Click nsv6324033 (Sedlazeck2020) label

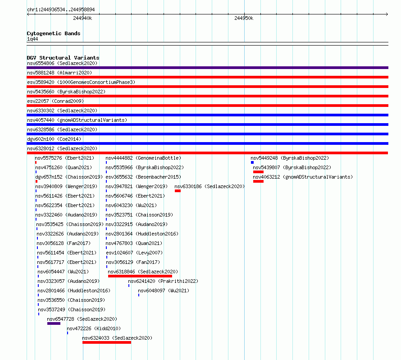(x=117, y=338)
